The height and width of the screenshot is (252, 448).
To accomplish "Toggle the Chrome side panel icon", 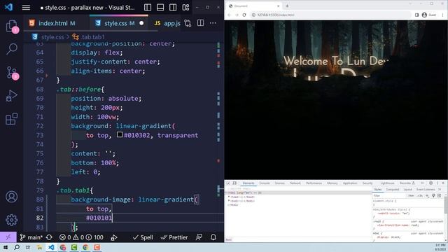I will coord(416,15).
